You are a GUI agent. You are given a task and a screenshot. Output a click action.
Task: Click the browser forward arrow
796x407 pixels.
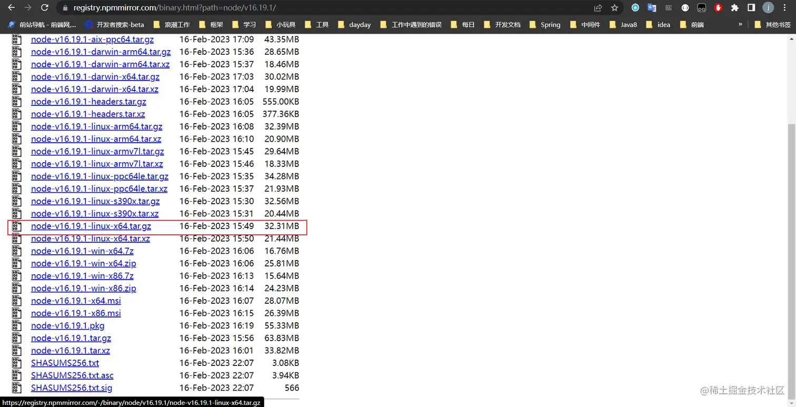(x=28, y=8)
